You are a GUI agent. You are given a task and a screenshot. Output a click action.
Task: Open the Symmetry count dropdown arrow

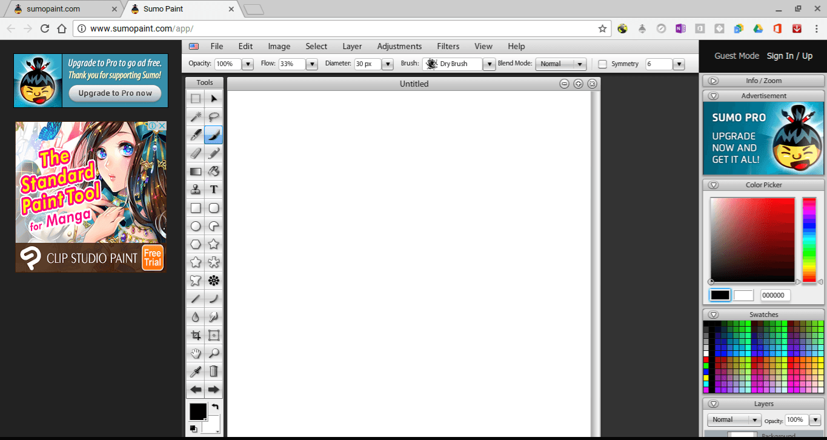(679, 64)
